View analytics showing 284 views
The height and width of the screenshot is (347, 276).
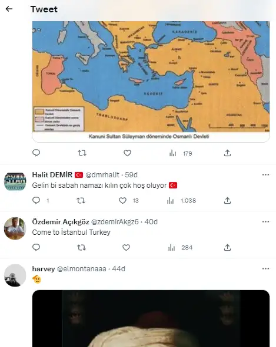[x=181, y=247]
